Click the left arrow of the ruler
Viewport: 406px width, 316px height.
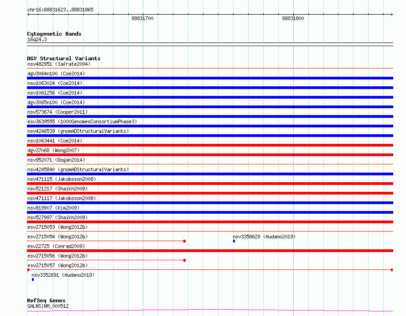[x=28, y=15]
